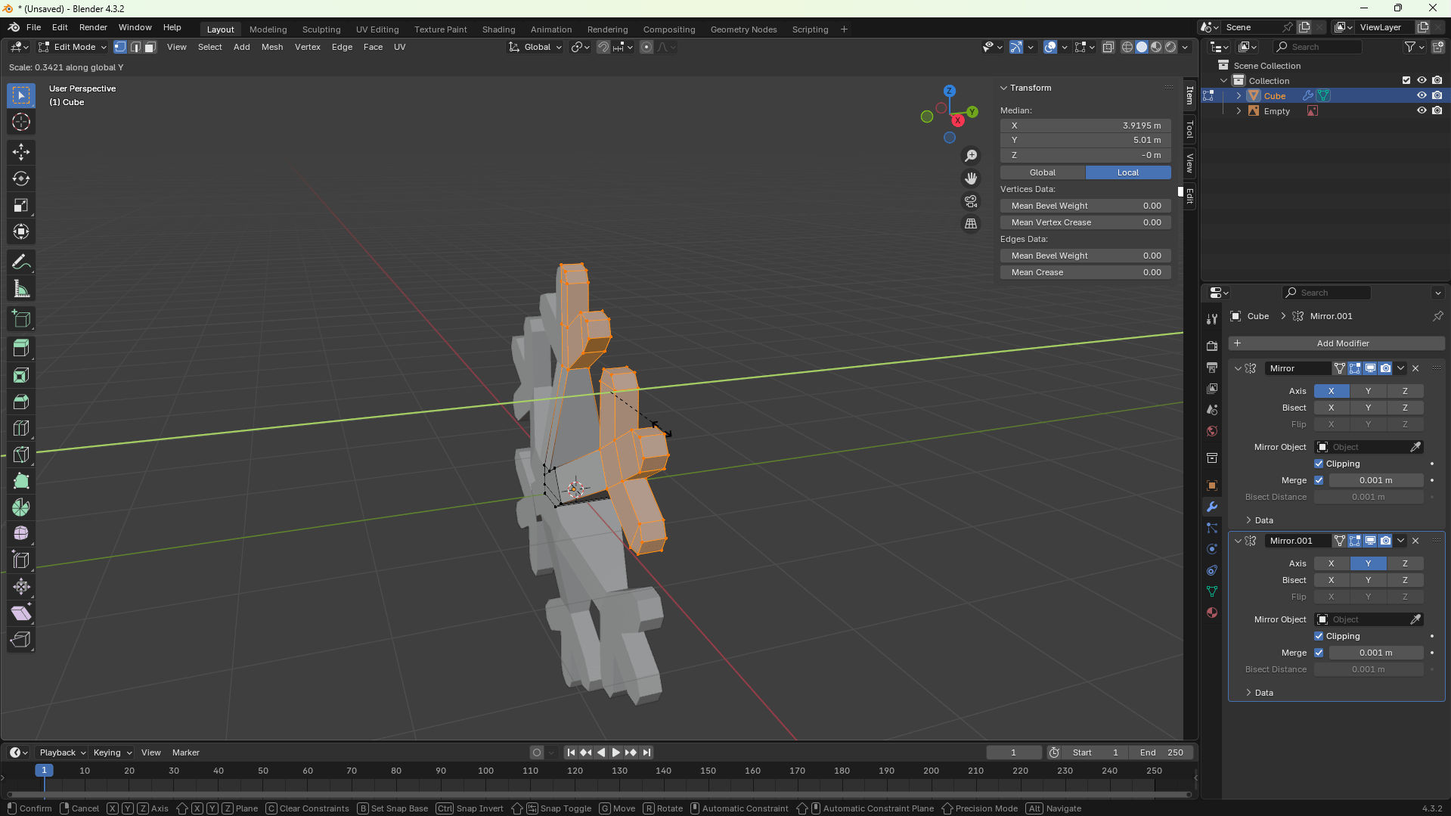
Task: Hide the Cube in viewport via eye icon
Action: [1422, 95]
